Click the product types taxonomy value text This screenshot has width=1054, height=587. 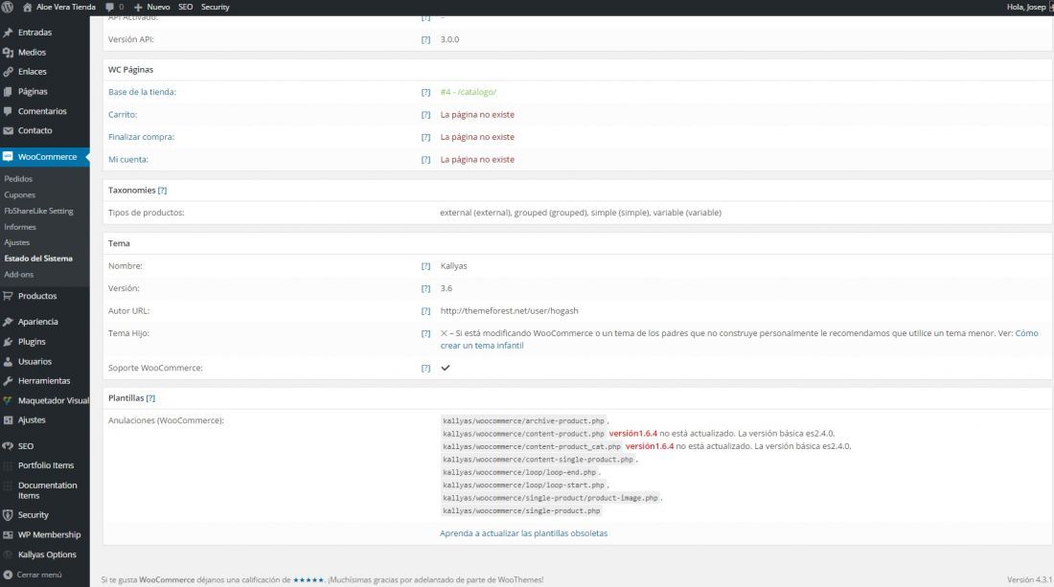pyautogui.click(x=581, y=213)
